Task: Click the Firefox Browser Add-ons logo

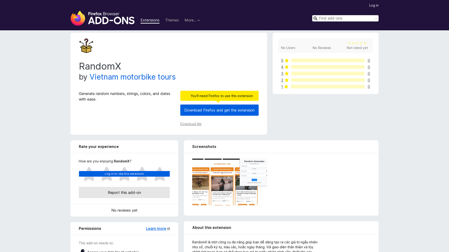Action: 102,18
